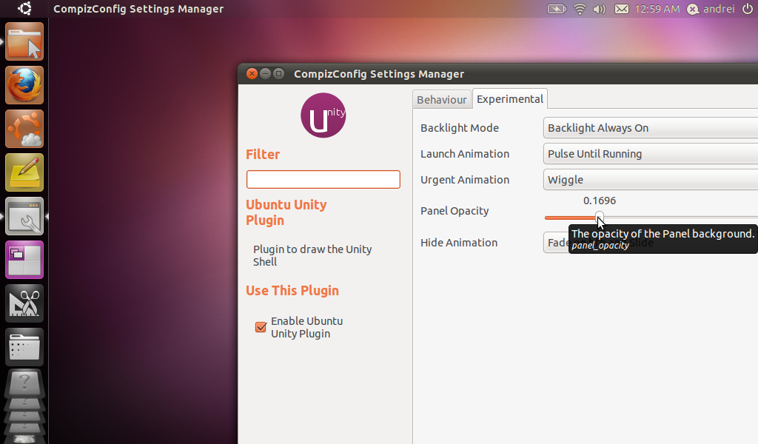The width and height of the screenshot is (758, 444).
Task: Open the Home Folder launcher icon
Action: pos(24,41)
